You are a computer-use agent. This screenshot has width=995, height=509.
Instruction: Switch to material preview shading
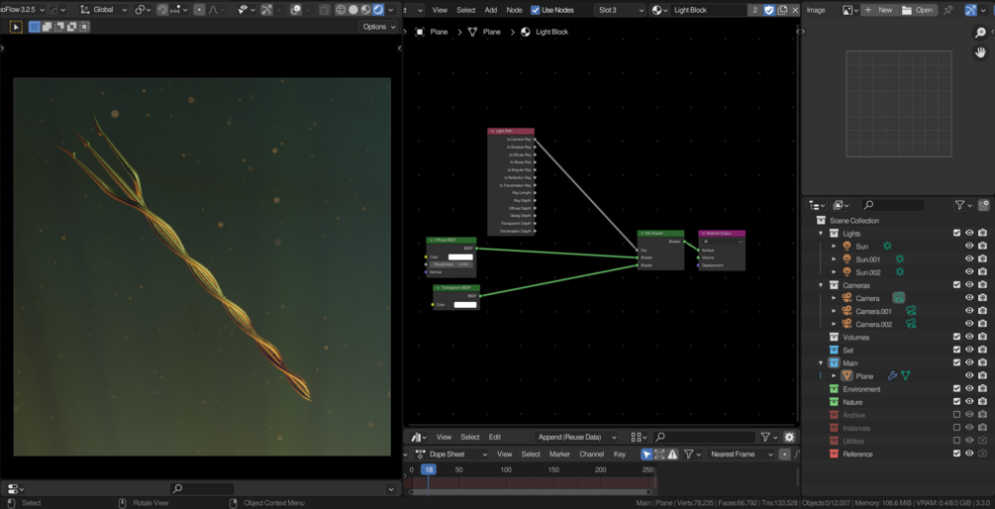click(x=365, y=10)
